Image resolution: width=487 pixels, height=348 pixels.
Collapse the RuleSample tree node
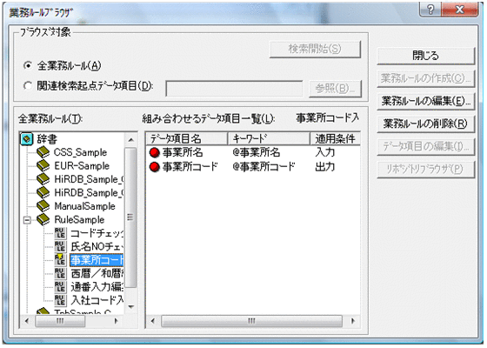tap(27, 220)
